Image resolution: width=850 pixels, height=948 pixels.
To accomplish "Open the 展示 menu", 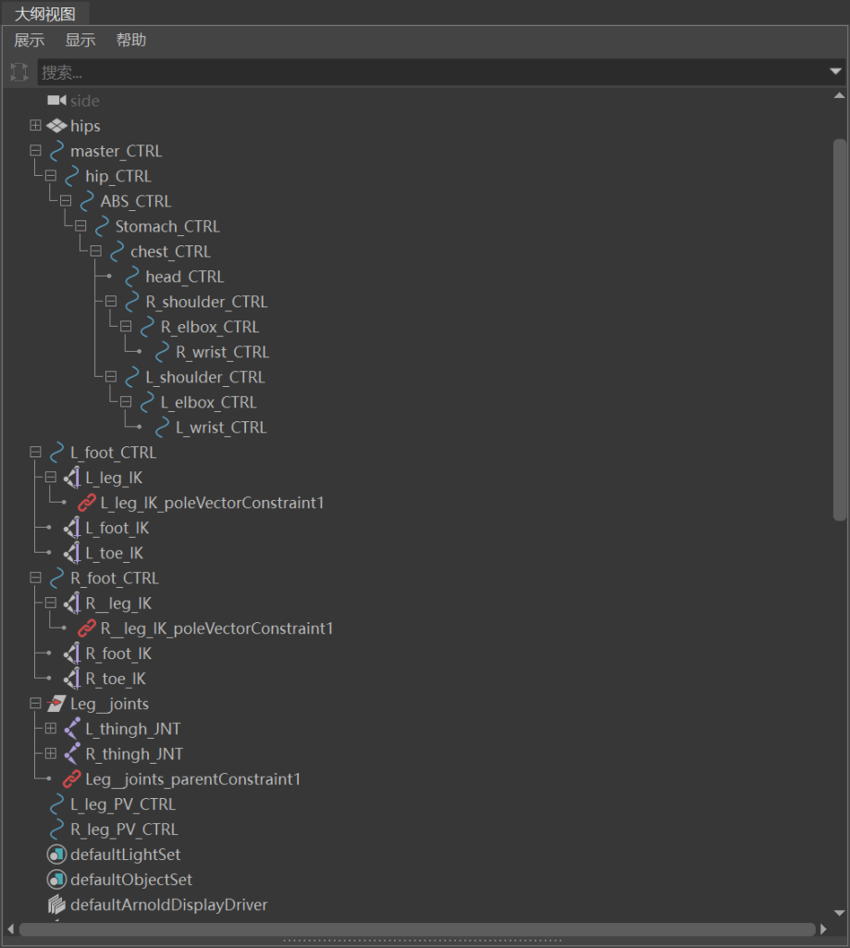I will pos(30,41).
